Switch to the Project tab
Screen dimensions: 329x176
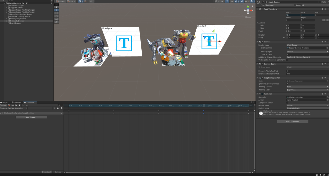(x=5, y=102)
